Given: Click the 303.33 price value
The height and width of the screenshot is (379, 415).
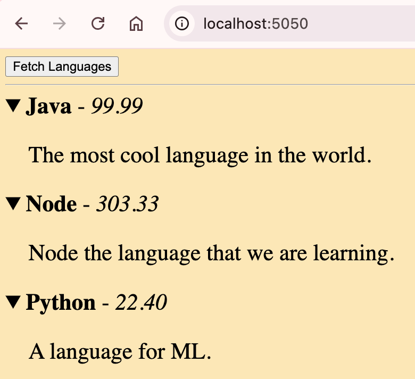Looking at the screenshot, I should (127, 204).
